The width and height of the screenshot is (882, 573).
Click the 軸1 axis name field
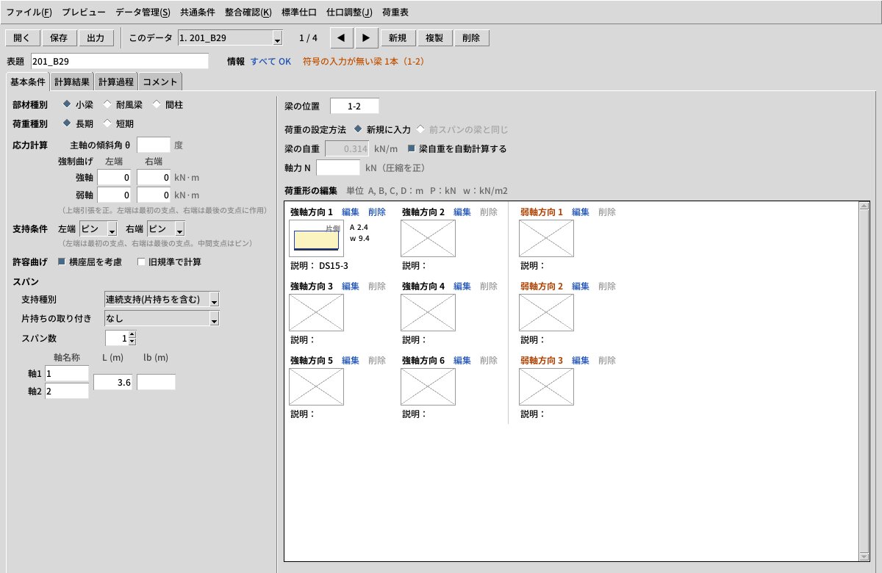click(67, 373)
